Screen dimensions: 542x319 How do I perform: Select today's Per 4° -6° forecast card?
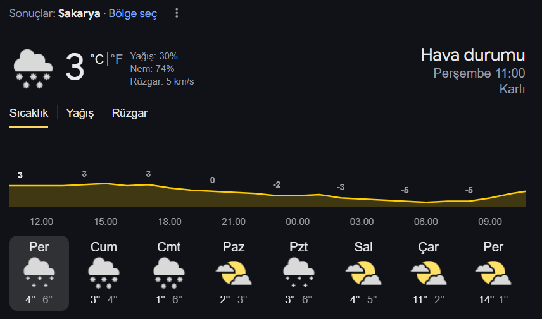(x=39, y=273)
